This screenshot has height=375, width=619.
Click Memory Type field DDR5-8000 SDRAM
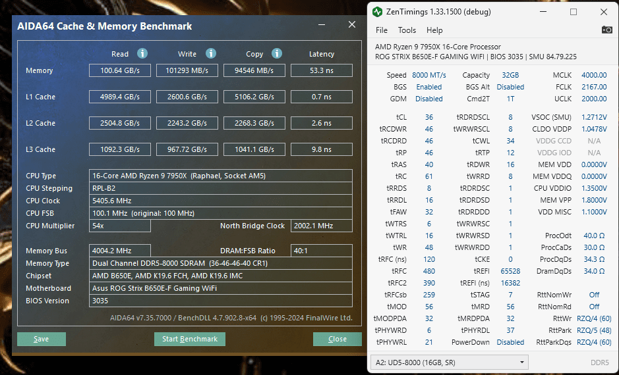point(221,263)
